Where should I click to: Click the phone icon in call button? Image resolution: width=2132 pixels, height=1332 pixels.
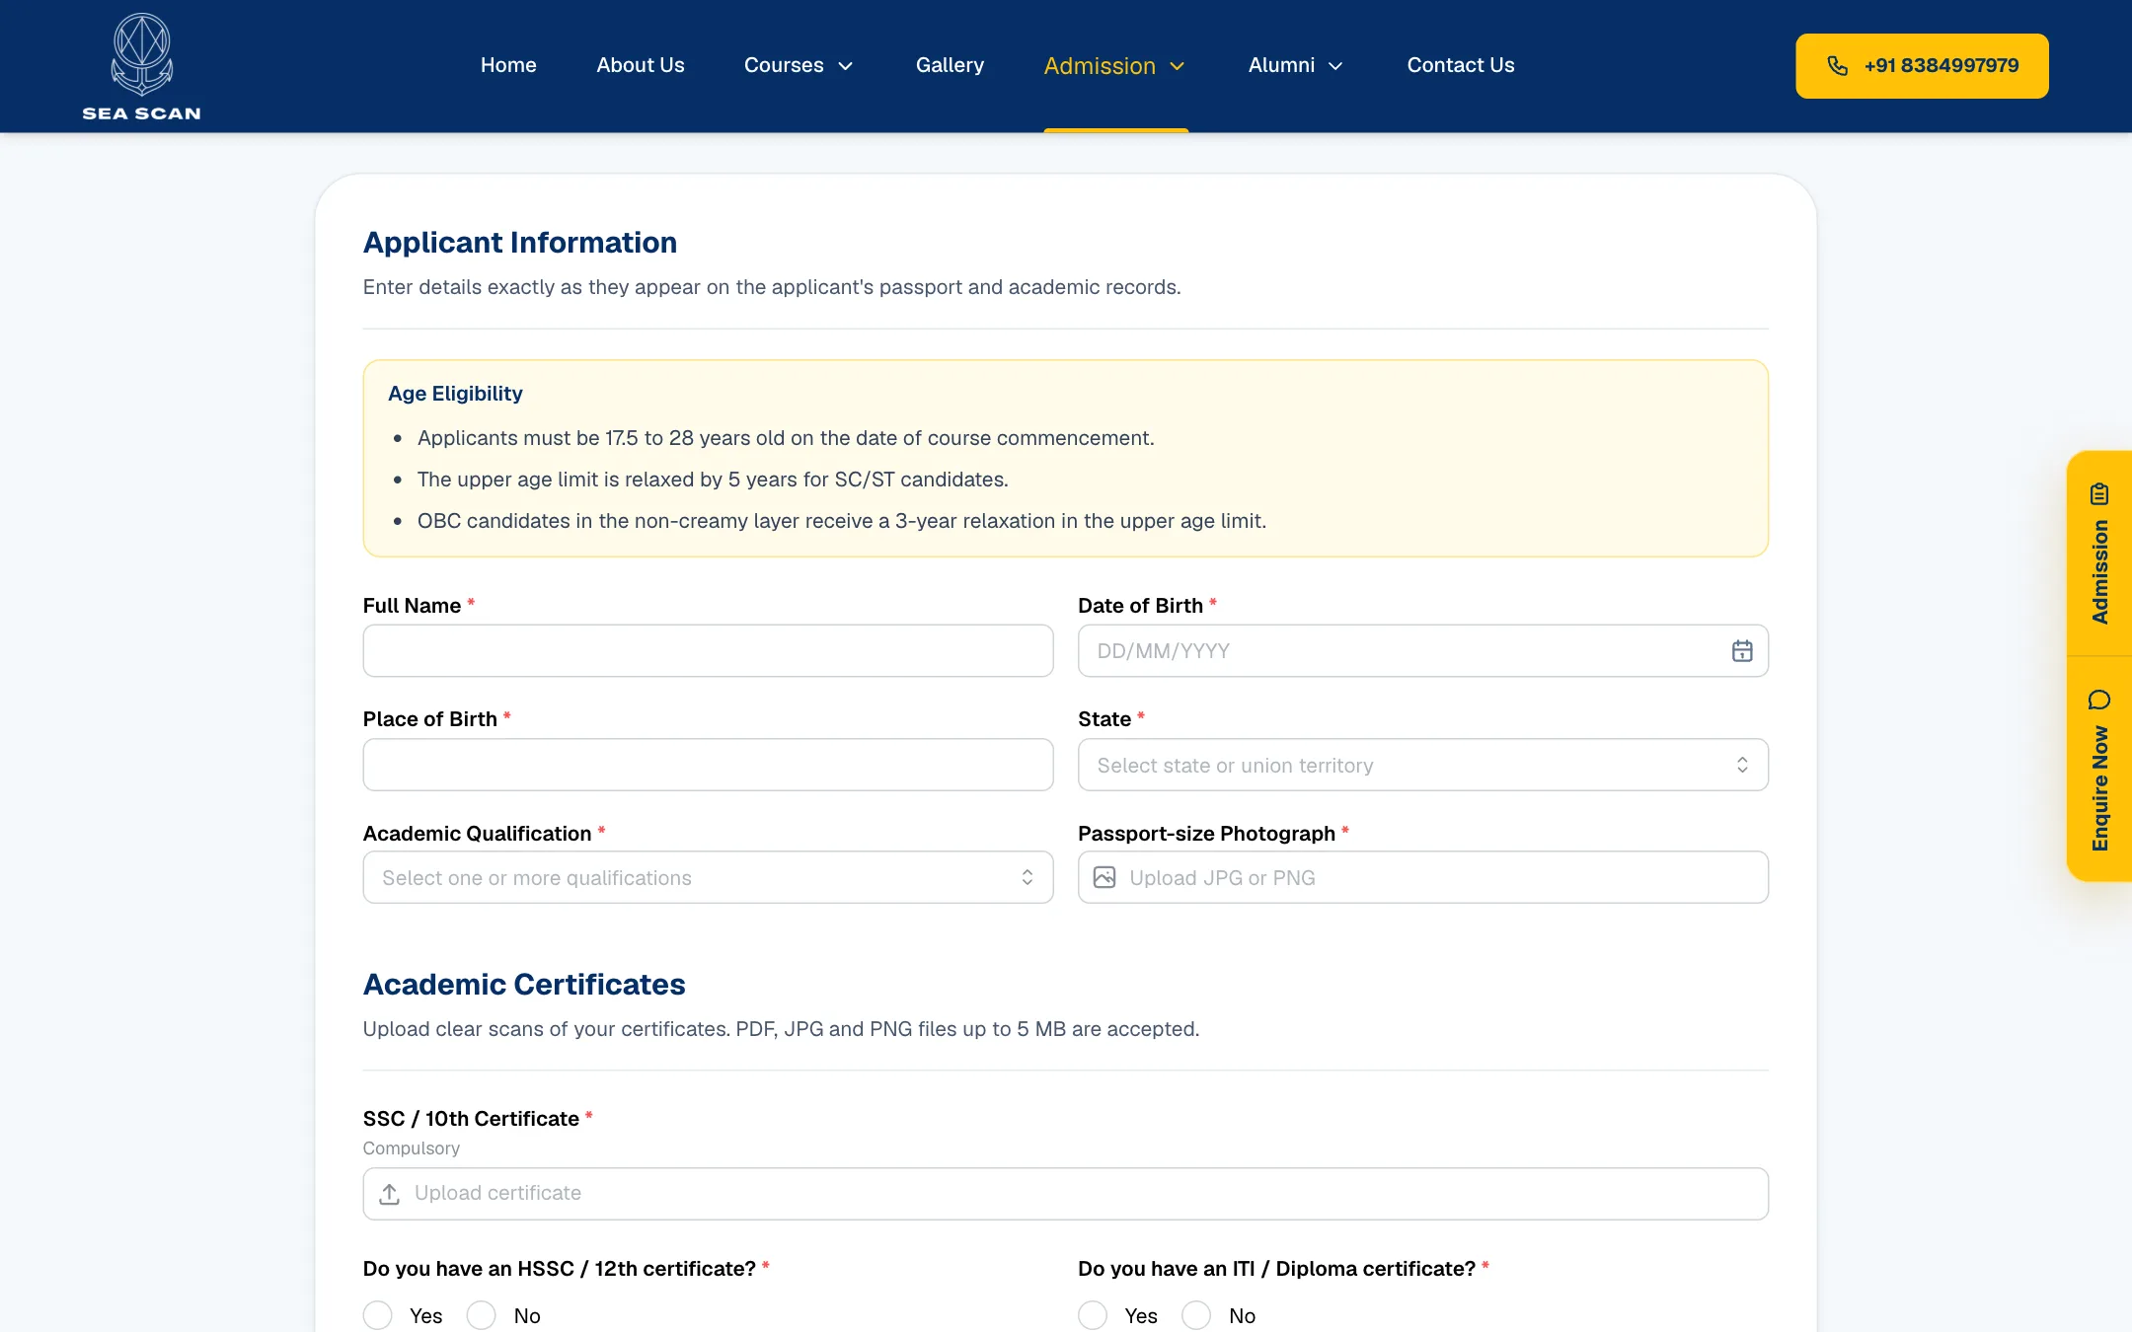(1837, 66)
